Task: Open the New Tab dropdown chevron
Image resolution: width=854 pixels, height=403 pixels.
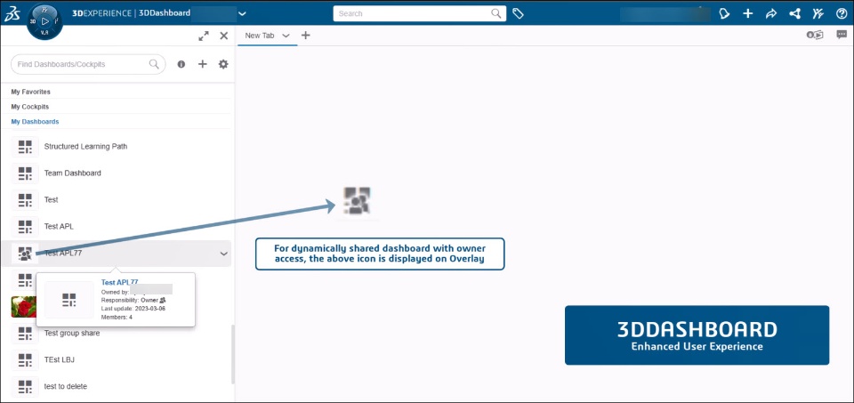Action: [x=286, y=36]
